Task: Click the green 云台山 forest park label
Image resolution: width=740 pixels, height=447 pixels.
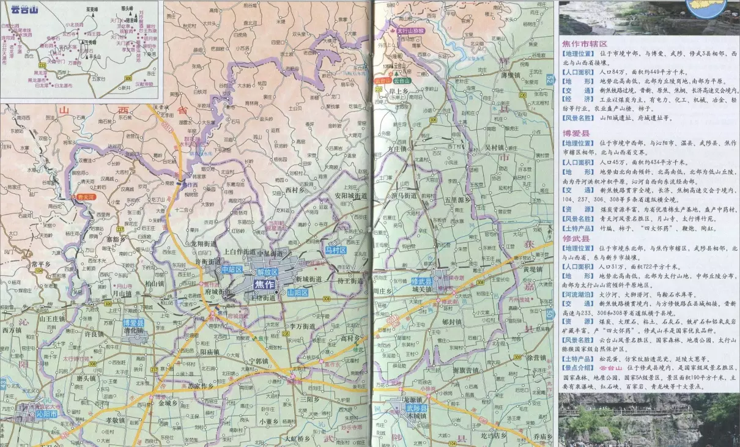Action: click(x=402, y=80)
